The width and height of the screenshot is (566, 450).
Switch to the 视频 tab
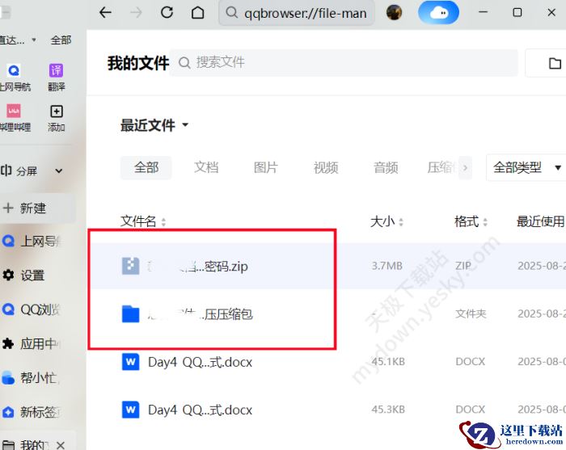pyautogui.click(x=326, y=168)
